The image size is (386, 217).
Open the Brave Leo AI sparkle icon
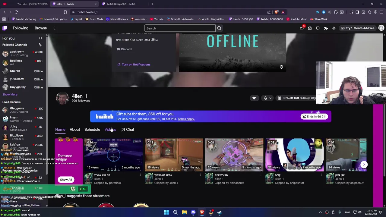pos(369,12)
